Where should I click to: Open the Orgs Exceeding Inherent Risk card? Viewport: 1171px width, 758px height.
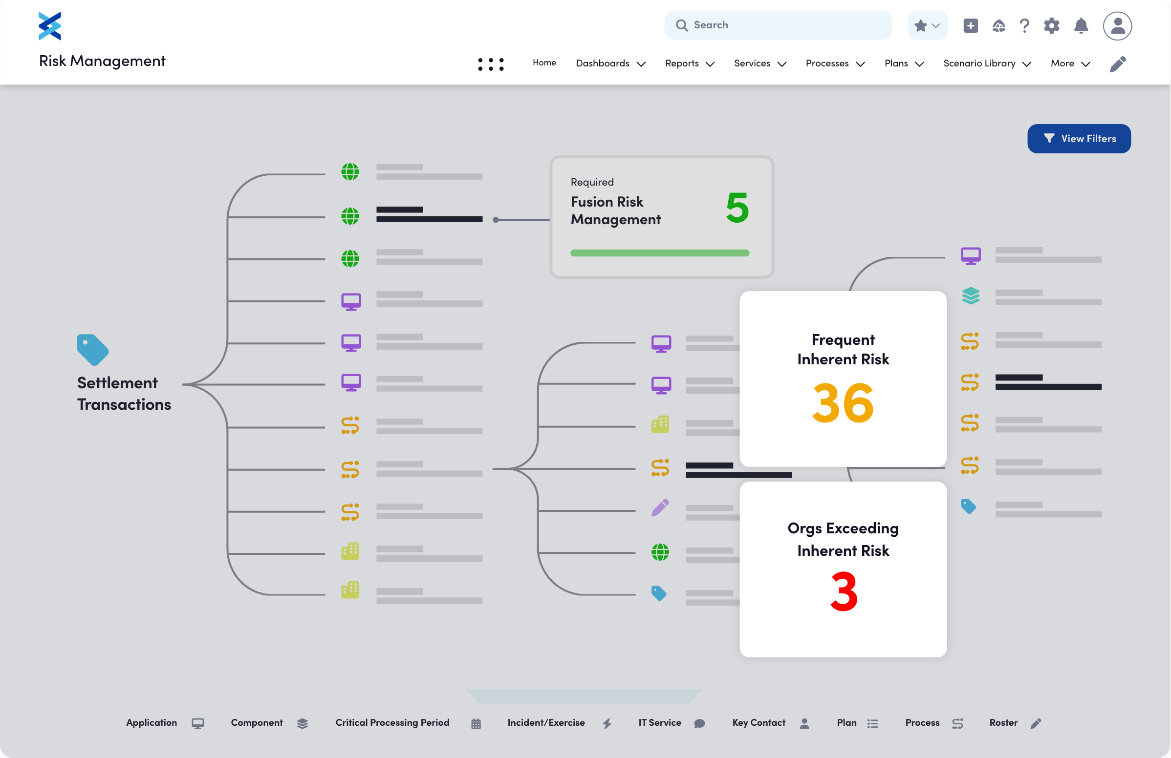843,569
